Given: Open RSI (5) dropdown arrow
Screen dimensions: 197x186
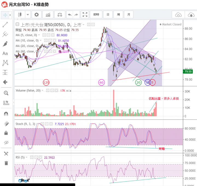Looking at the screenshot, I should (x=27, y=157).
